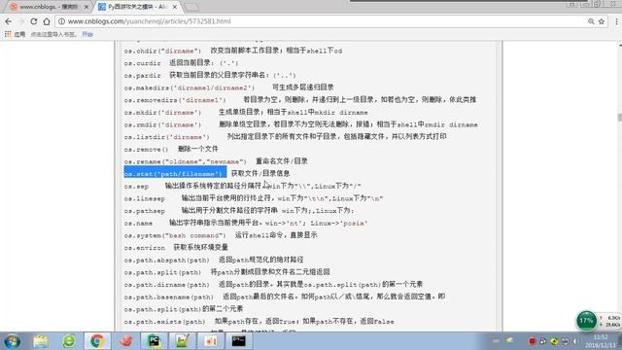This screenshot has height=350, width=622.
Task: Open the Windows Start menu
Action: pyautogui.click(x=13, y=341)
